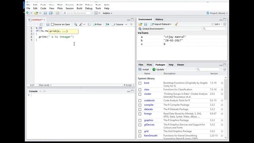Refresh the Packages list
The width and height of the screenshot is (254, 143).
point(225,70)
